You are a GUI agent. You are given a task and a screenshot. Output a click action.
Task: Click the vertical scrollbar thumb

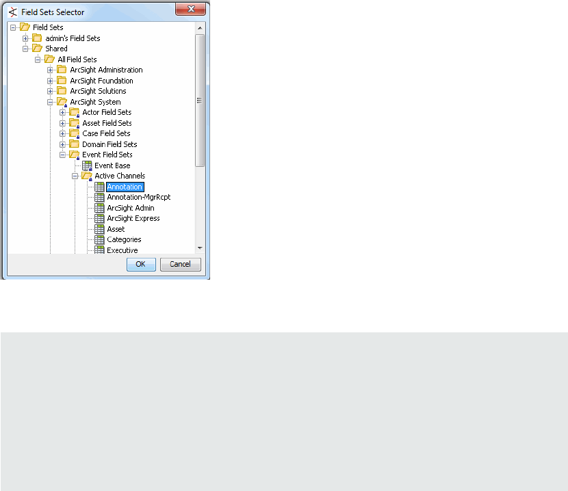pos(200,101)
